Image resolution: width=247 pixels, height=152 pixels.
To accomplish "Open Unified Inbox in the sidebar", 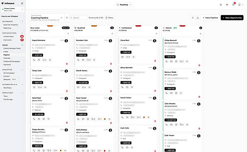I will pyautogui.click(x=9, y=36).
